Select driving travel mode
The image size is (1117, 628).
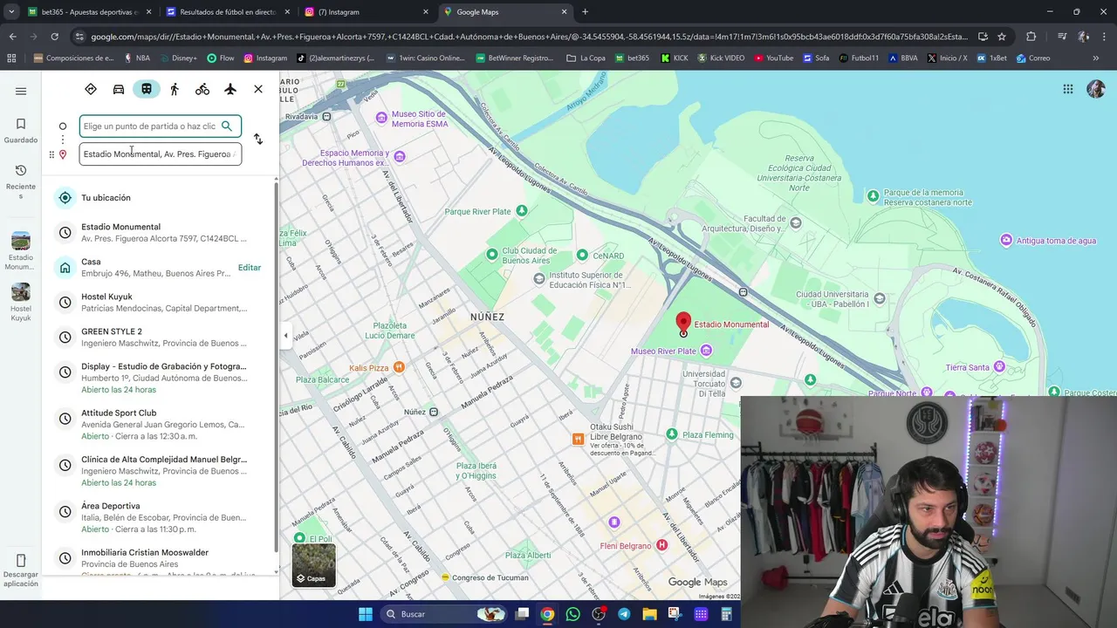point(119,89)
